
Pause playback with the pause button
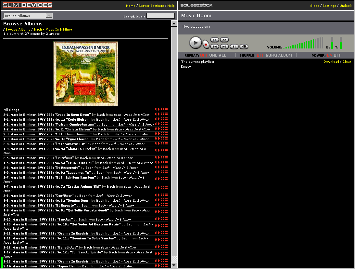point(234,47)
